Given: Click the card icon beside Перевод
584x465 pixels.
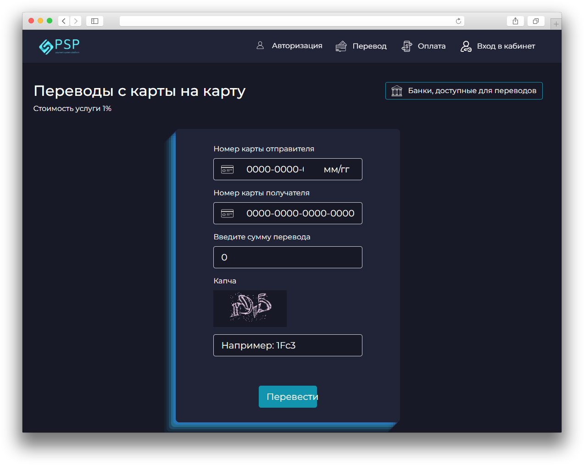Looking at the screenshot, I should point(341,46).
